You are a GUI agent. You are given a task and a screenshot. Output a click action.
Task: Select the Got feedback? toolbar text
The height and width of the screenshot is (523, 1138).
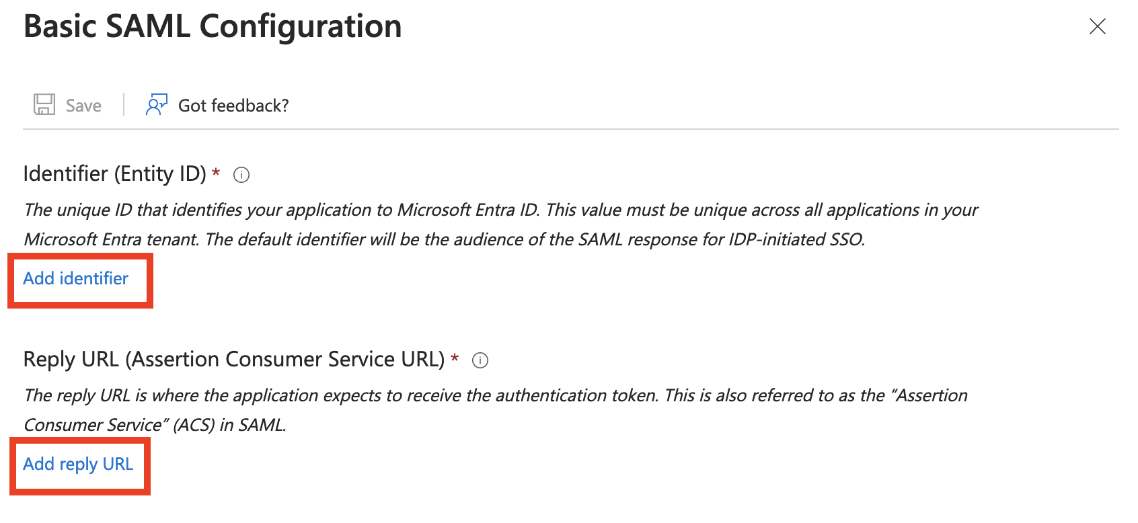pos(233,106)
